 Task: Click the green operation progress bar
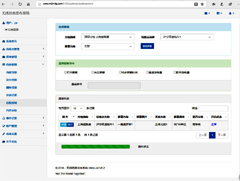coord(95,146)
